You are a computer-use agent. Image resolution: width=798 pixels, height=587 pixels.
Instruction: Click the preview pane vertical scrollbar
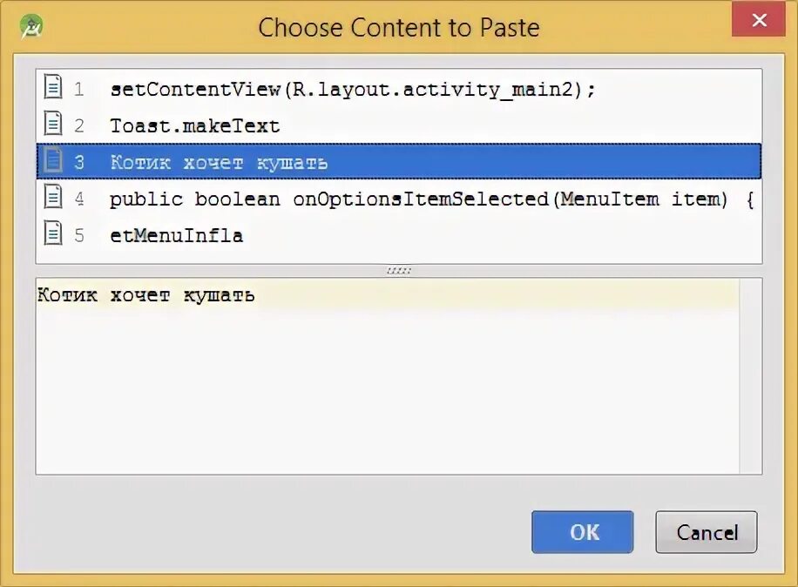[x=750, y=374]
